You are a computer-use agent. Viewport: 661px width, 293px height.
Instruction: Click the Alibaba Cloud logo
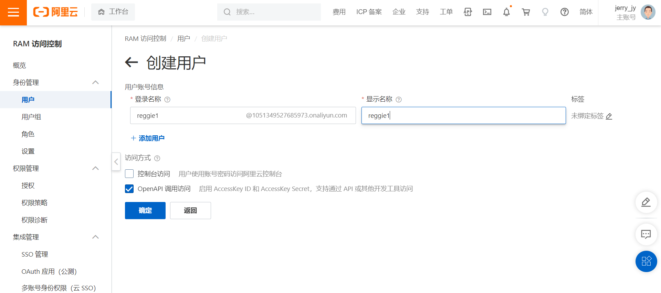coord(55,12)
